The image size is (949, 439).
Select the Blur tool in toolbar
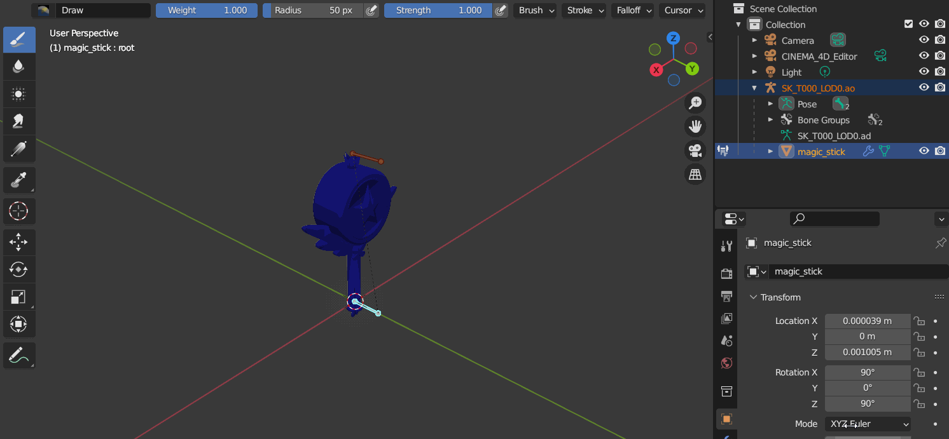[19, 67]
